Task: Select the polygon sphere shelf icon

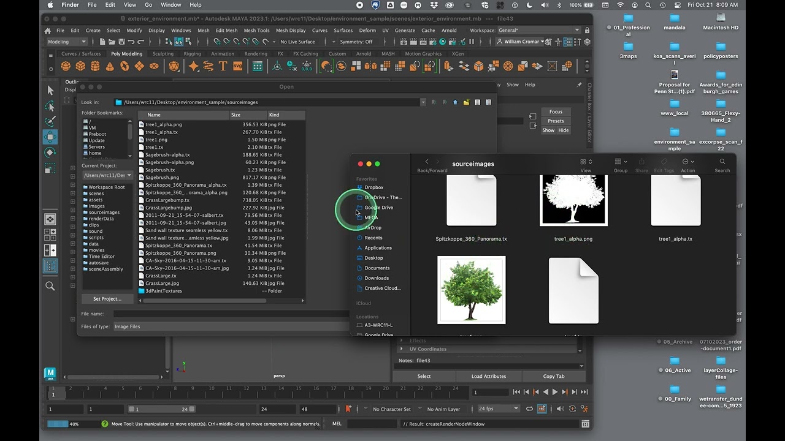Action: pyautogui.click(x=66, y=66)
